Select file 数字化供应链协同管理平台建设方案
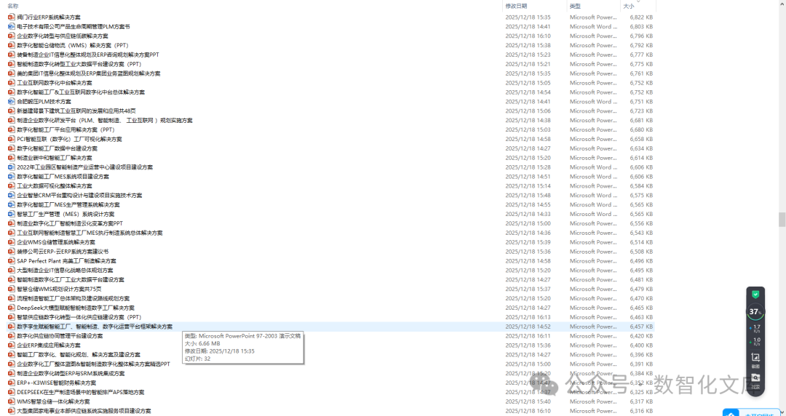 coord(60,336)
